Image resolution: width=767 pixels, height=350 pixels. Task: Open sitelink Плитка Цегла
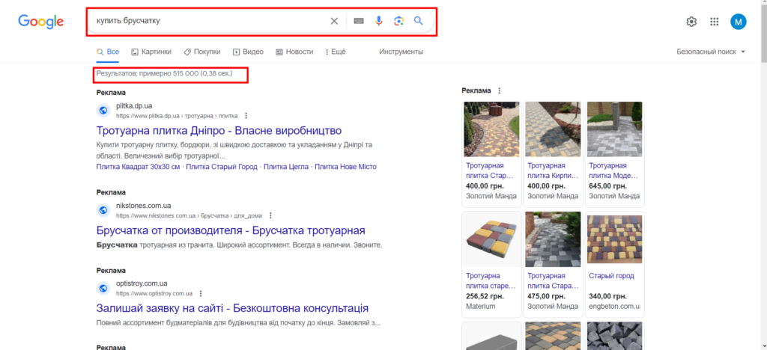(x=286, y=167)
